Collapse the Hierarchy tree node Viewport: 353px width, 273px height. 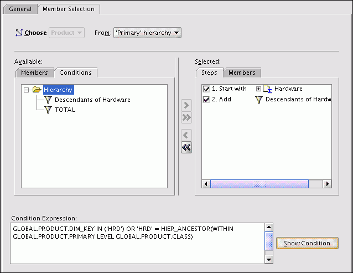pos(26,89)
